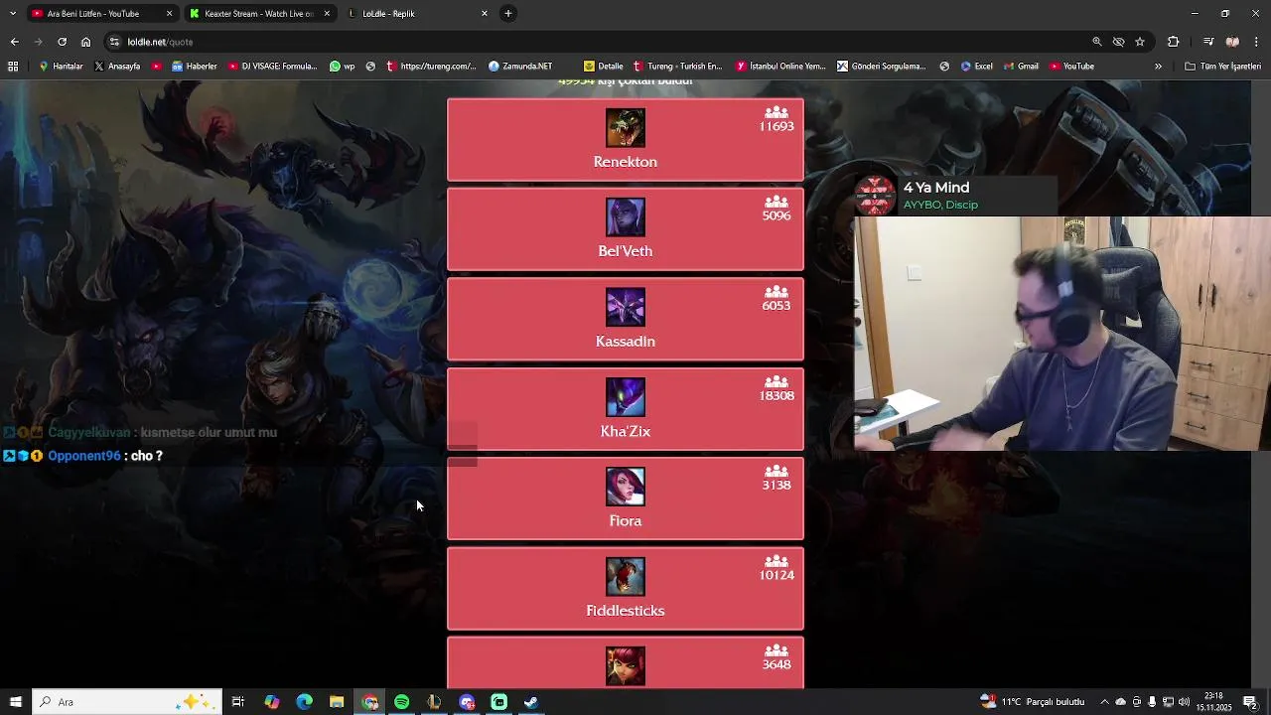Open the zoom magnifier icon in address bar

point(1096,42)
